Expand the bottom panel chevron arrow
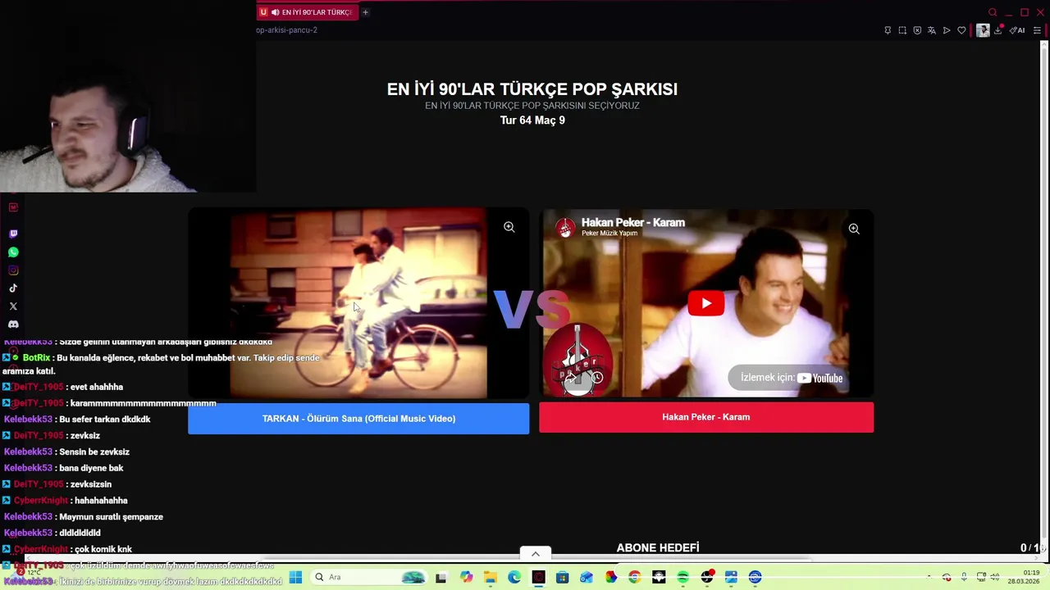This screenshot has height=590, width=1050. coord(536,554)
